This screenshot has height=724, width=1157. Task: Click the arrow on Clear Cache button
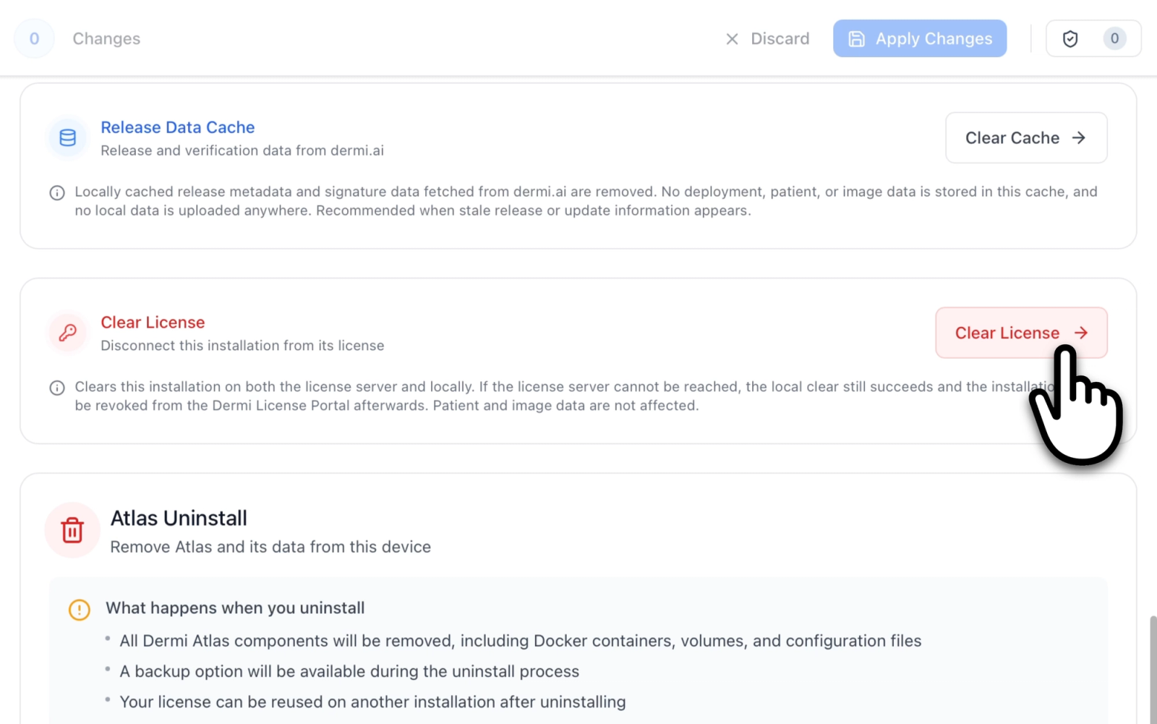[1079, 138]
